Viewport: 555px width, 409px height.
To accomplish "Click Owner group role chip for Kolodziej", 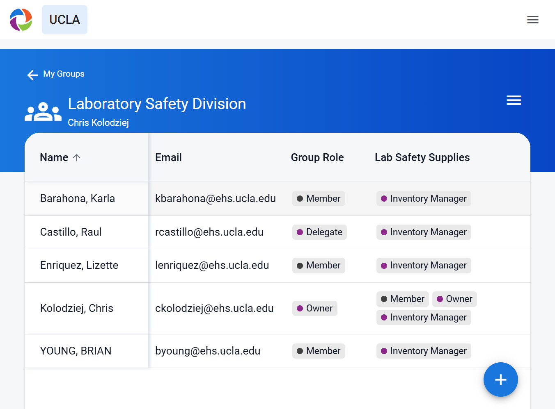I will [x=315, y=308].
